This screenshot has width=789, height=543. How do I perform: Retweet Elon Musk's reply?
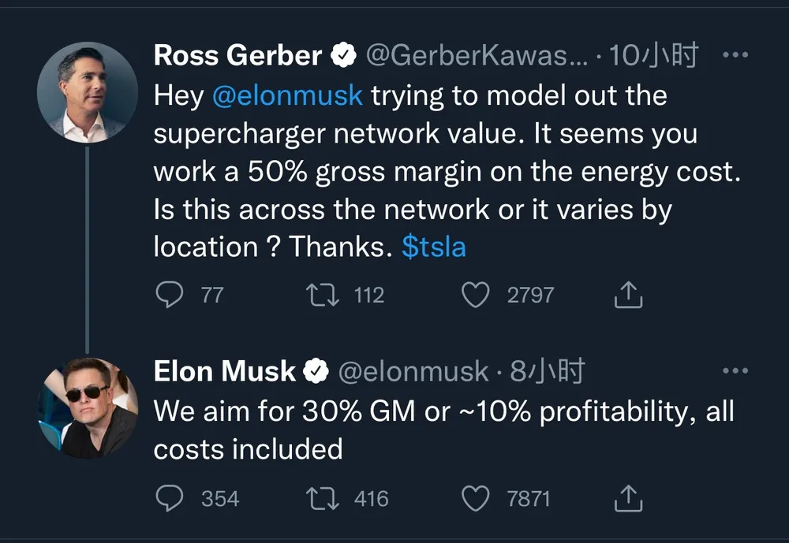pos(323,498)
